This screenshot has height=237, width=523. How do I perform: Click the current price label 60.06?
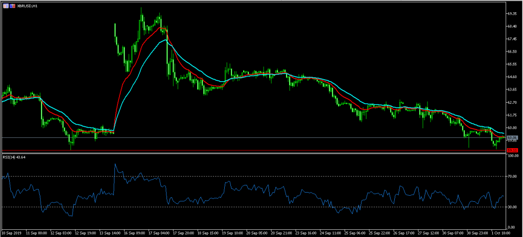coord(511,137)
